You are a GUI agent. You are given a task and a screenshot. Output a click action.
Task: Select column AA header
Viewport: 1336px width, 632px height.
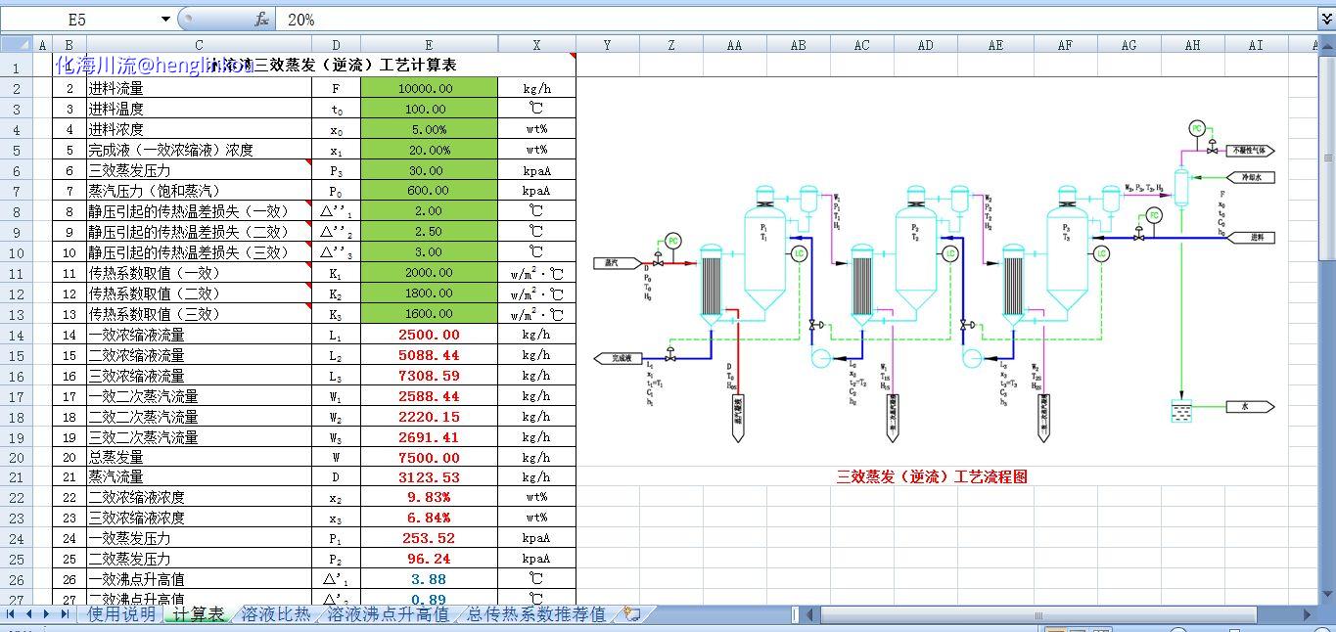pyautogui.click(x=734, y=44)
